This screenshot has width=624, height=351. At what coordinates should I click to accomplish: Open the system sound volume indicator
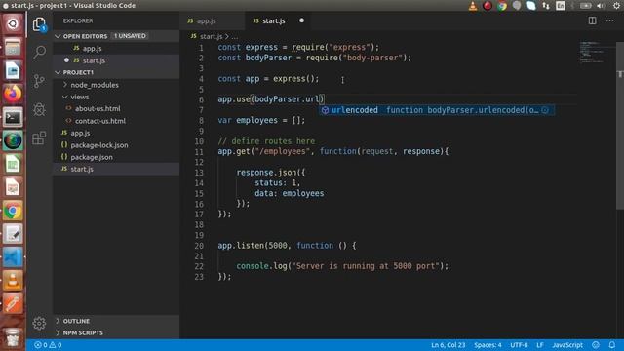point(601,6)
